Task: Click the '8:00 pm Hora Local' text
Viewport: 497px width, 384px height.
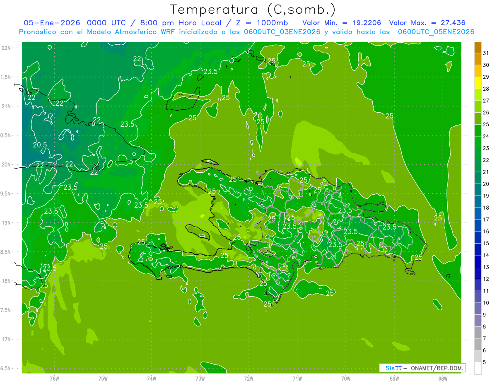Action: coord(181,23)
